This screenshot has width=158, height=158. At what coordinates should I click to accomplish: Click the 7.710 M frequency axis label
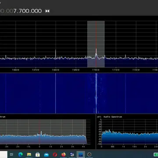click(x=116, y=70)
